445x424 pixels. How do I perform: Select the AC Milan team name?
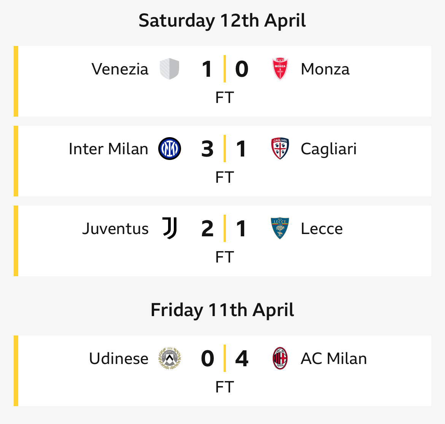[334, 358]
